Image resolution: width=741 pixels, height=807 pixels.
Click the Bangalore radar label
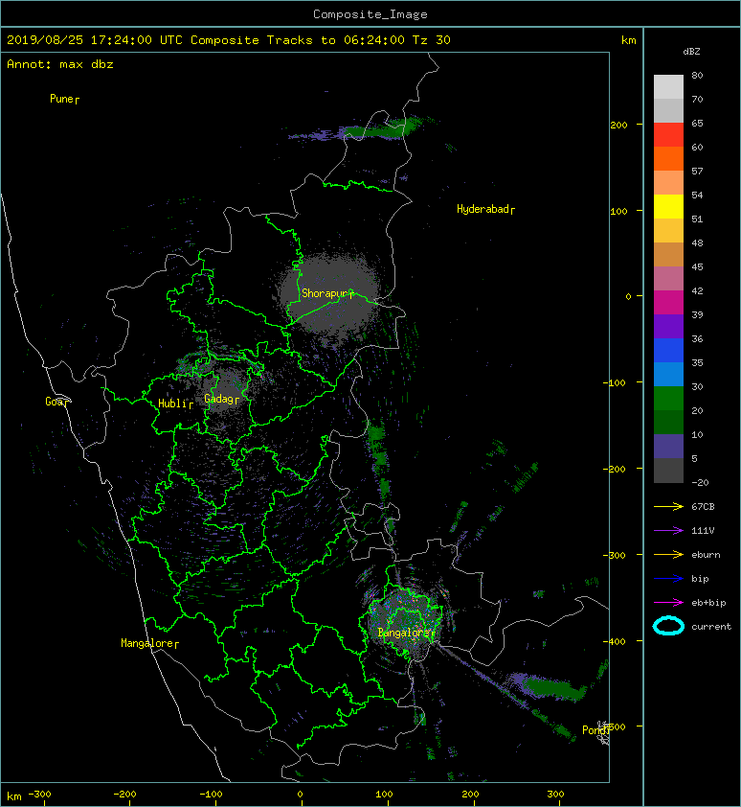406,633
